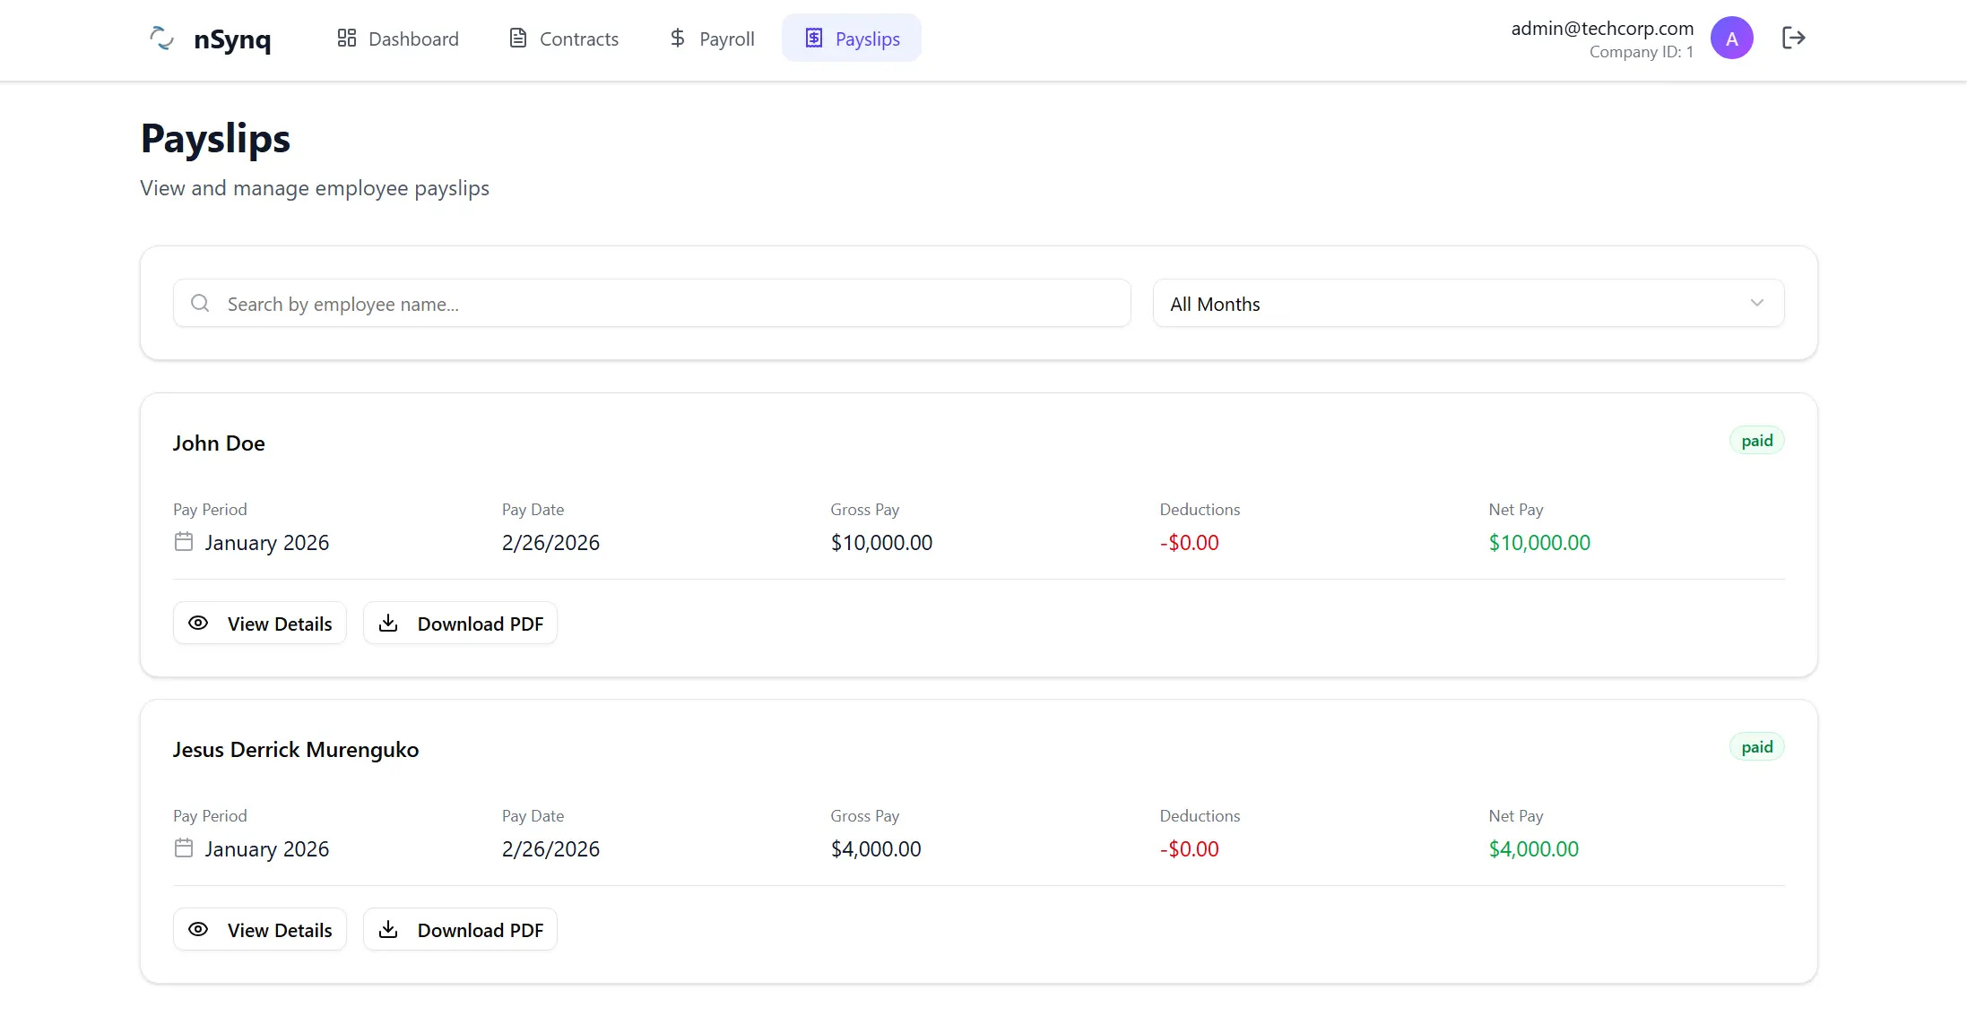
Task: Expand John Doe's payslip details
Action: pyautogui.click(x=259, y=623)
